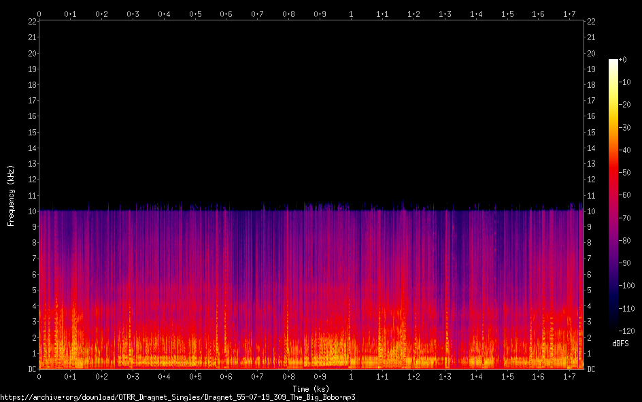642x402 pixels.
Task: Click the +0 label on the color scale
Action: click(x=624, y=60)
